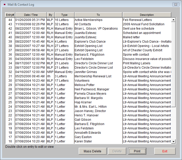The height and width of the screenshot is (160, 182).
Task: Click 'Sent use fee schedule' description
Action: 138,29
